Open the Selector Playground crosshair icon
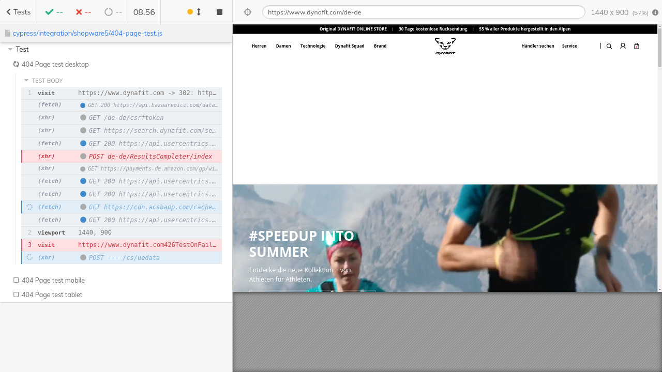 pyautogui.click(x=248, y=12)
